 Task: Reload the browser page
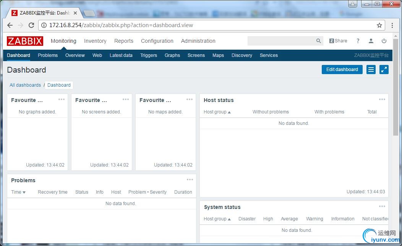tap(31, 25)
